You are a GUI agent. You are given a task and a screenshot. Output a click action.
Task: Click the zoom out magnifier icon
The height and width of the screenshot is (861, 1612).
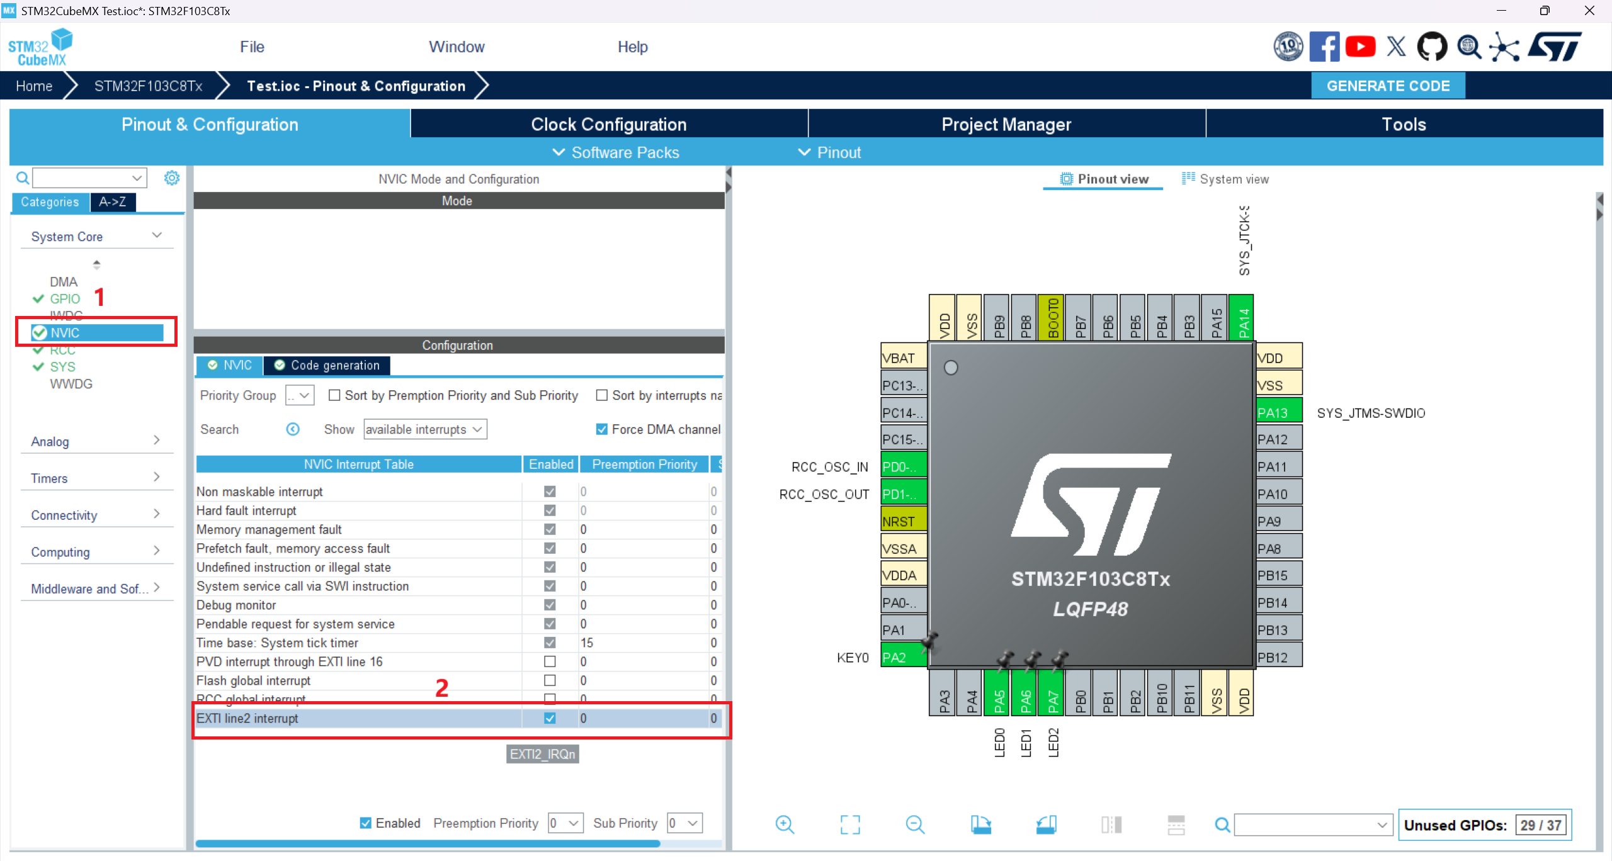pyautogui.click(x=915, y=824)
